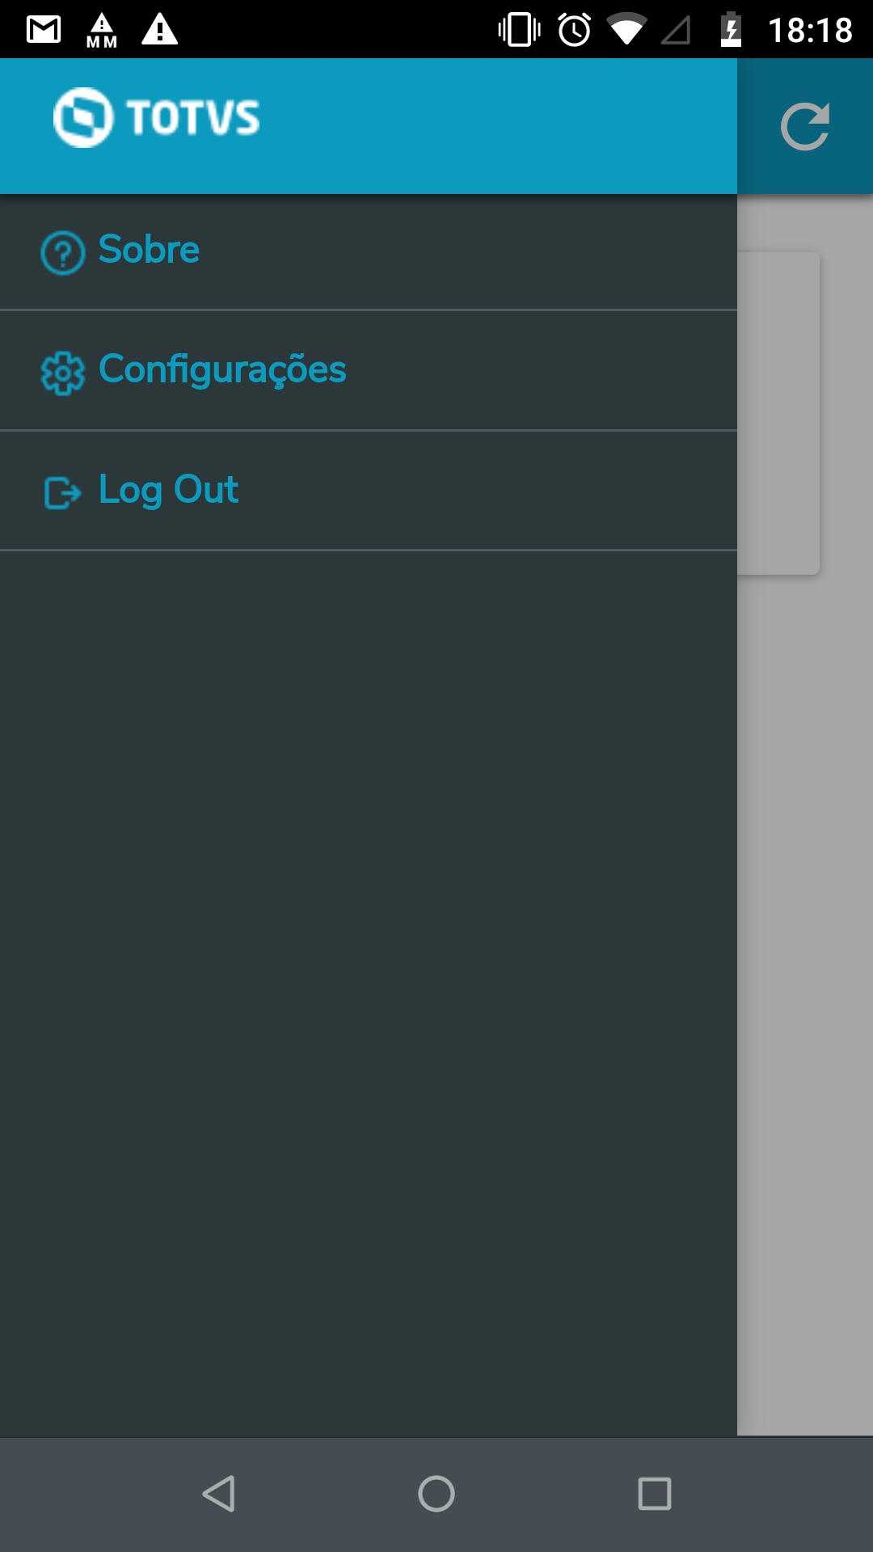Tap the 18:18 clock in status bar
Image resolution: width=873 pixels, height=1552 pixels.
point(810,31)
